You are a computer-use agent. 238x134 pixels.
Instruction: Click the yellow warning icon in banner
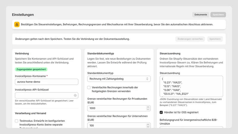[x=17, y=24]
